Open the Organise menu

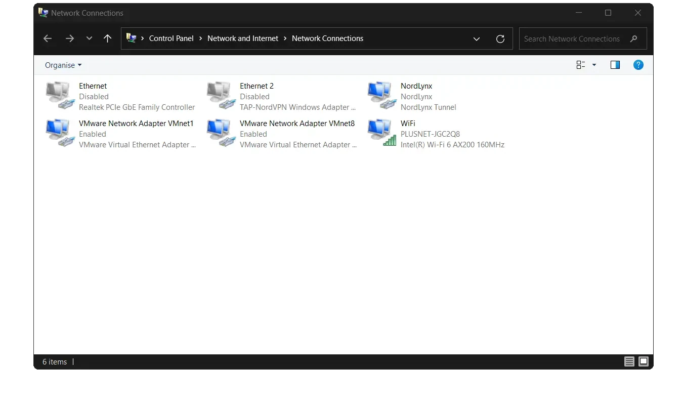(x=63, y=65)
